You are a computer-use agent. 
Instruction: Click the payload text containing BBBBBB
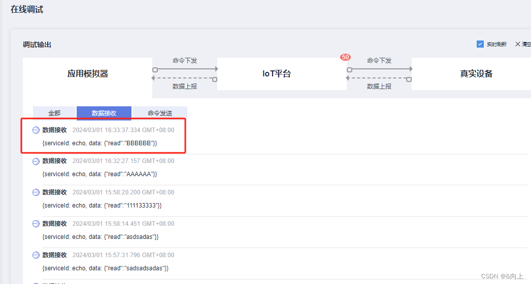[99, 143]
